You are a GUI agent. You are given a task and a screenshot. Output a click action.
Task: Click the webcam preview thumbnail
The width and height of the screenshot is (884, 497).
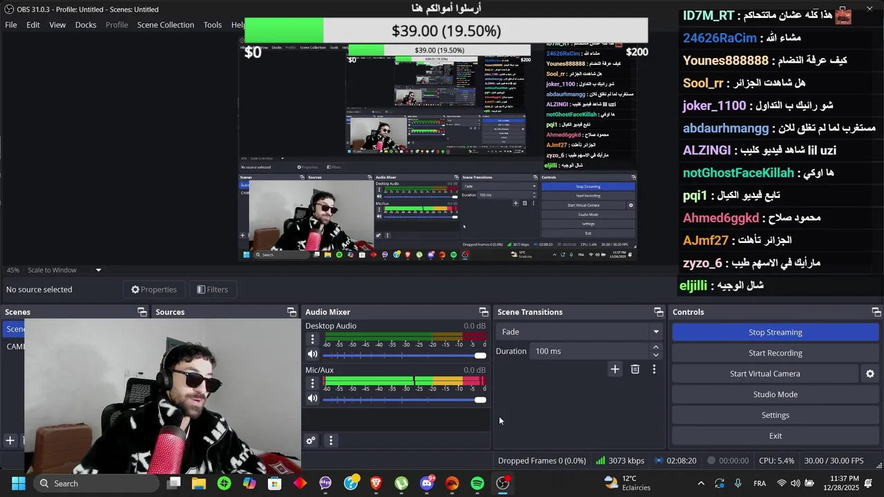pos(162,397)
